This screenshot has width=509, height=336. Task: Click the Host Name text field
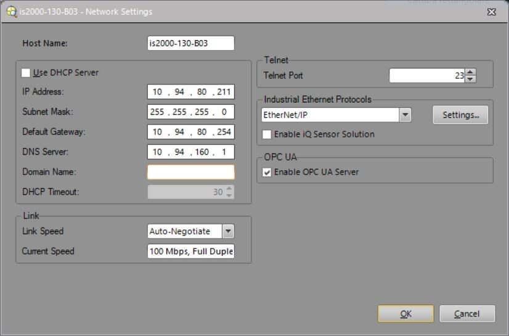coord(190,43)
